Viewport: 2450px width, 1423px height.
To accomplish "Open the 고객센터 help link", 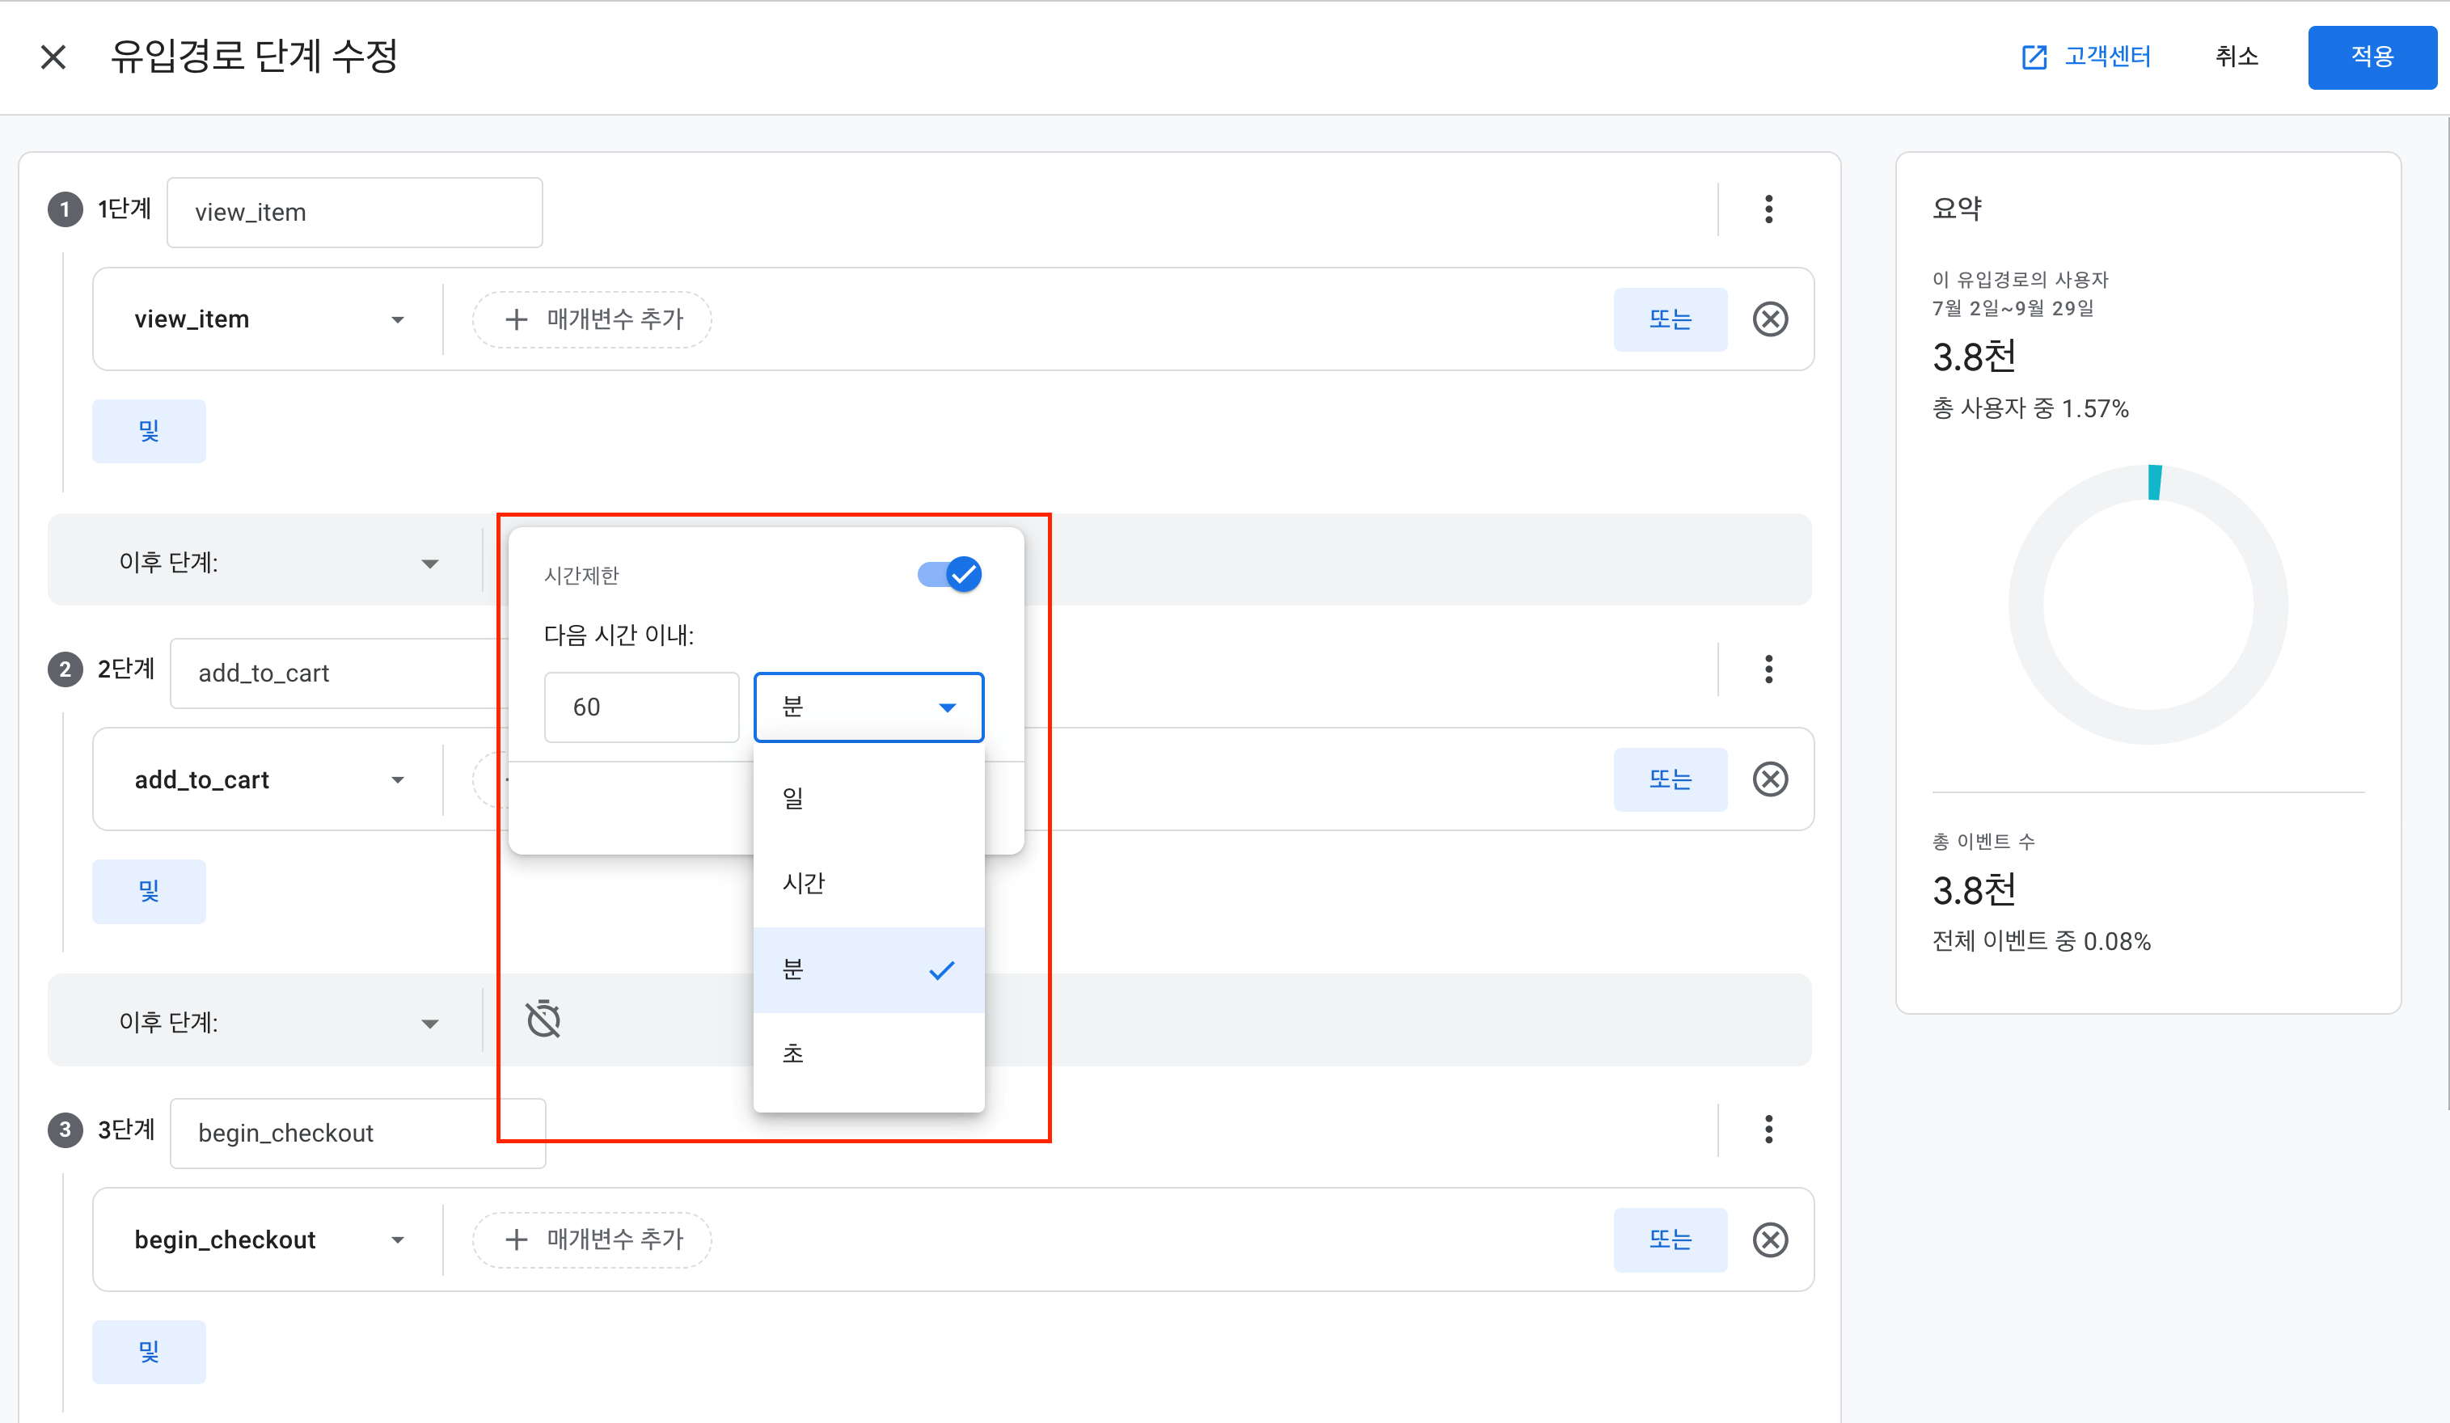I will (x=2086, y=57).
